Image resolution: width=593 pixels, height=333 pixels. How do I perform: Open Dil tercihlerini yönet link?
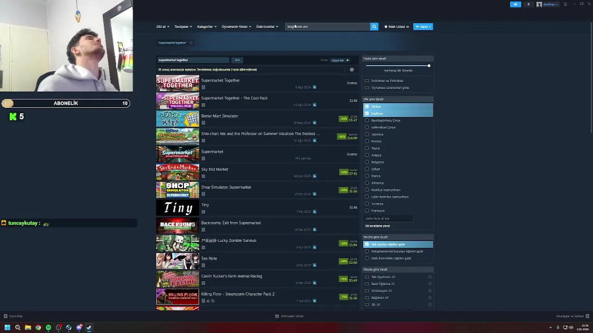[378, 226]
